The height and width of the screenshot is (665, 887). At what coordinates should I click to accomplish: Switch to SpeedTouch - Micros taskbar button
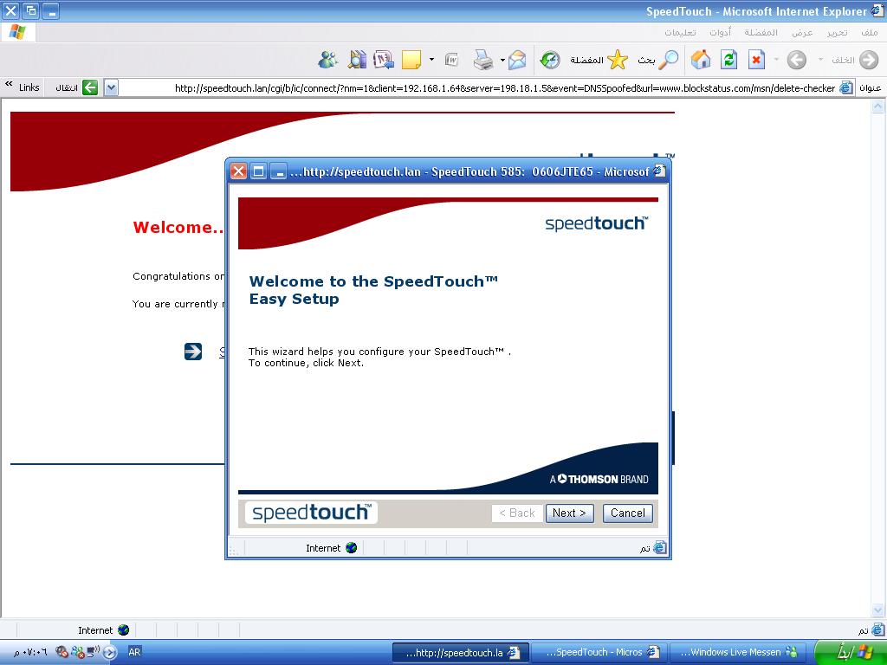click(x=600, y=652)
